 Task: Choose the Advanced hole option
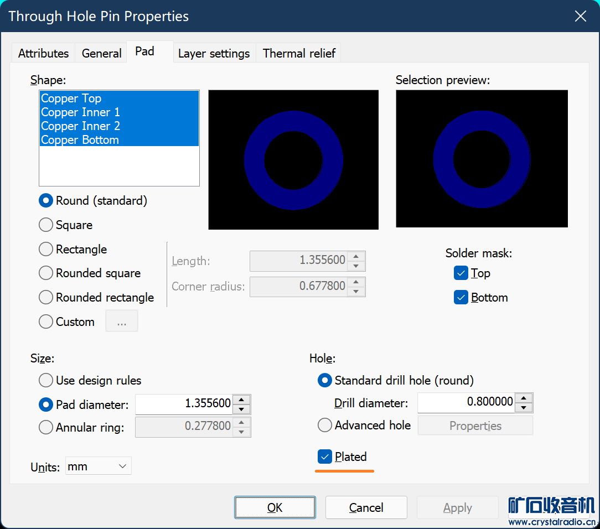(x=325, y=425)
